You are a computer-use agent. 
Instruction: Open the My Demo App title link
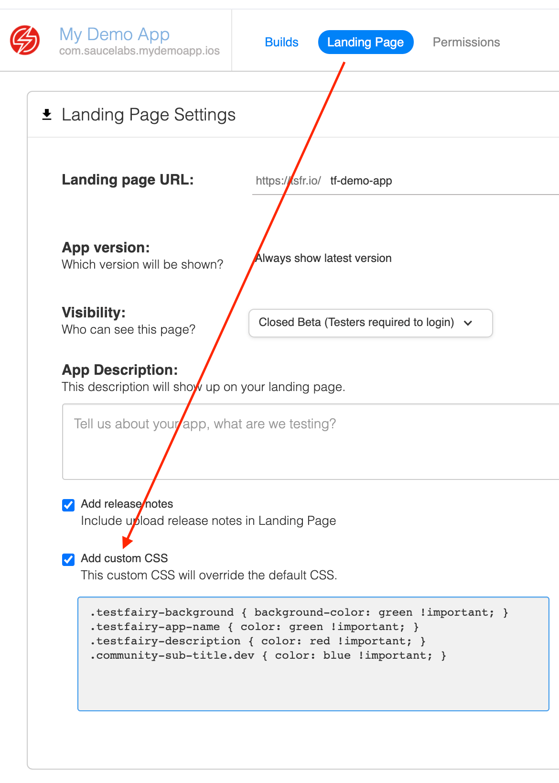coord(114,34)
